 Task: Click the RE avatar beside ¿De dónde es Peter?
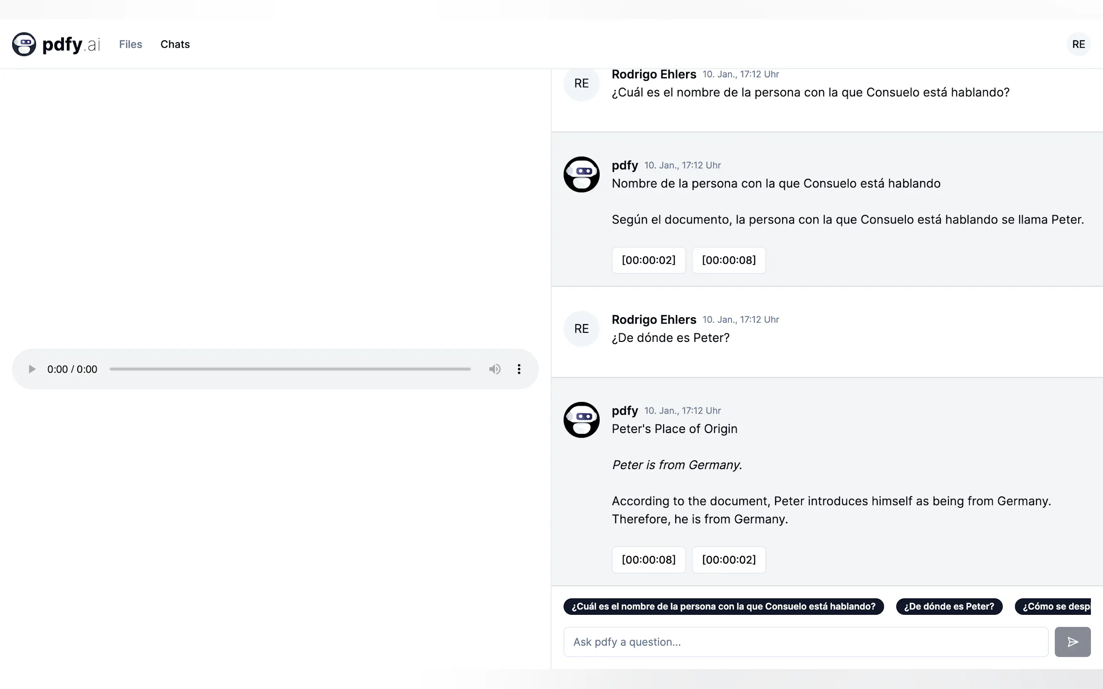click(581, 328)
